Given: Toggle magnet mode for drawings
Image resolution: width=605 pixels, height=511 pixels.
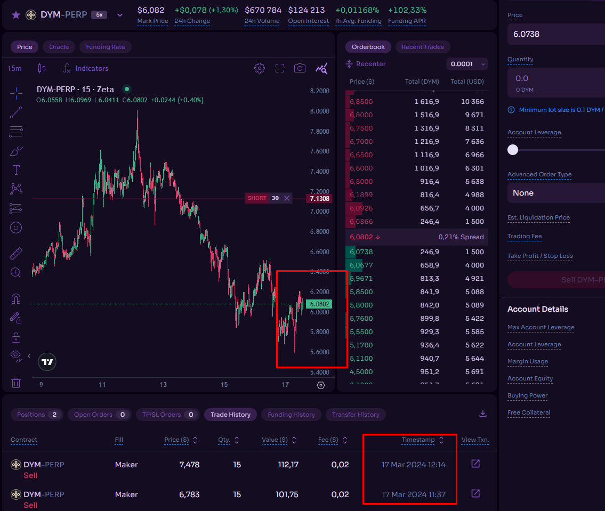Looking at the screenshot, I should click(x=16, y=298).
